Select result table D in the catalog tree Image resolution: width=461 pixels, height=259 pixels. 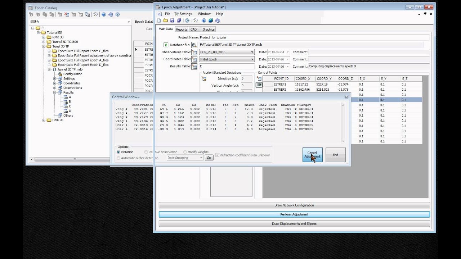pyautogui.click(x=68, y=111)
